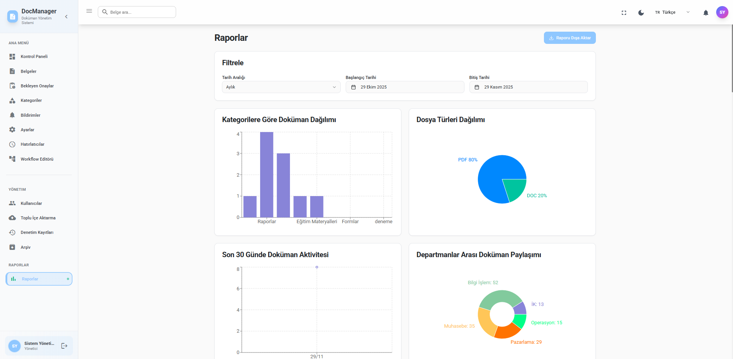The width and height of the screenshot is (733, 359).
Task: Expand the language selector dropdown
Action: pos(688,12)
